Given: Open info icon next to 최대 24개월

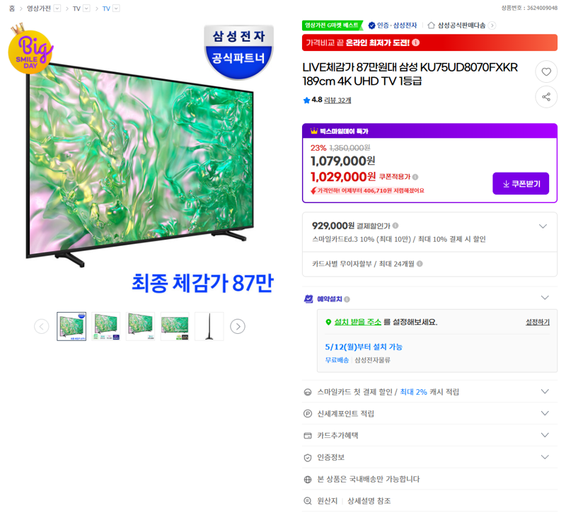Looking at the screenshot, I should tap(420, 264).
